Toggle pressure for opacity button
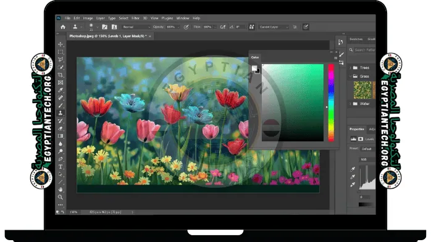 pos(186,27)
